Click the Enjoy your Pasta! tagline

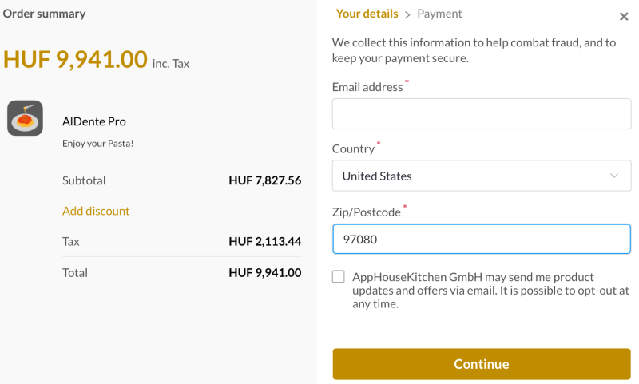coord(97,144)
